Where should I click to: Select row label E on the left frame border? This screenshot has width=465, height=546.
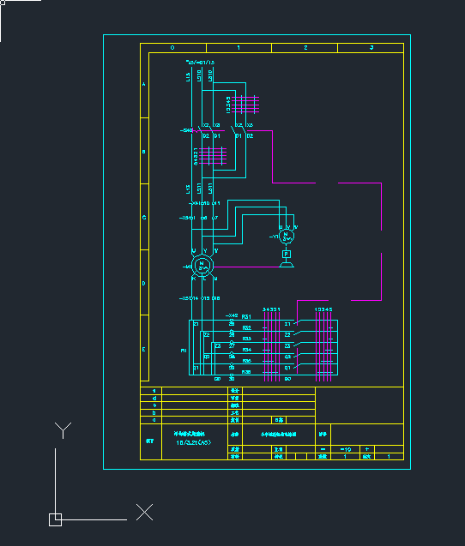pyautogui.click(x=144, y=349)
